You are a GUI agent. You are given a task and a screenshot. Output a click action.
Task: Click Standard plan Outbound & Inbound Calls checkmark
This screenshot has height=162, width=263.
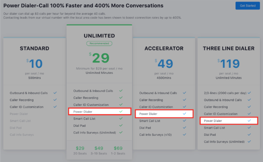point(55,93)
